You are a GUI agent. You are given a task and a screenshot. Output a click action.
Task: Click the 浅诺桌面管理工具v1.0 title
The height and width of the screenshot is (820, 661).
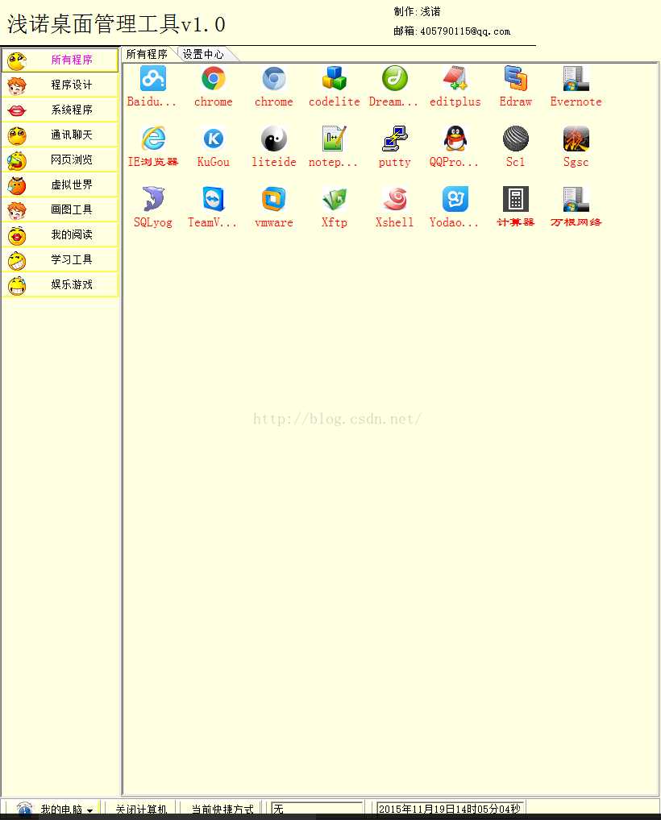point(116,25)
